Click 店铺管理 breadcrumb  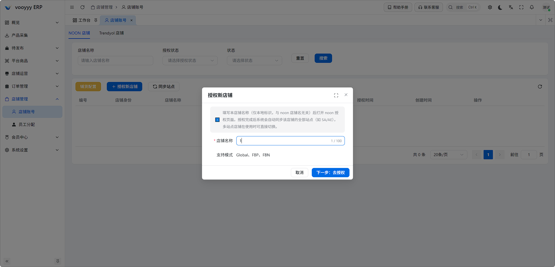pyautogui.click(x=102, y=7)
